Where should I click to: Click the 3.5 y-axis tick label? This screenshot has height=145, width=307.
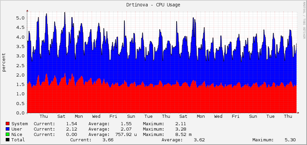[20, 46]
